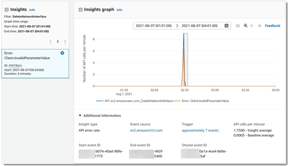Image resolution: width=288 pixels, height=166 pixels.
Task: Collapse the Additional information section
Action: [x=80, y=115]
